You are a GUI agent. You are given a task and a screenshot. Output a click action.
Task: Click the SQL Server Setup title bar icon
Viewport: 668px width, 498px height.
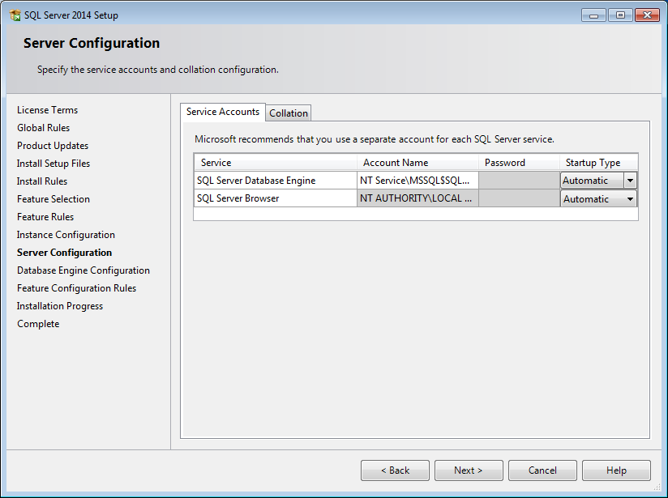coord(15,15)
